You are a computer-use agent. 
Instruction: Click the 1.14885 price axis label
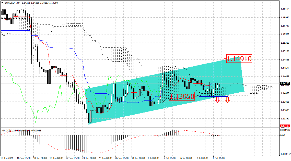pyautogui.click(x=285, y=60)
